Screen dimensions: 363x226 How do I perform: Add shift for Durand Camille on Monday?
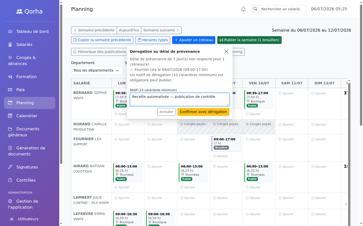[x=122, y=125]
